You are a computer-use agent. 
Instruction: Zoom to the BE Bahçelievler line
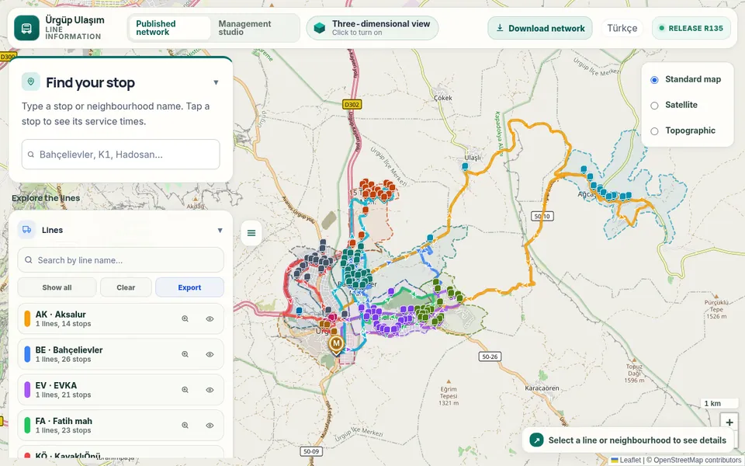coord(185,354)
